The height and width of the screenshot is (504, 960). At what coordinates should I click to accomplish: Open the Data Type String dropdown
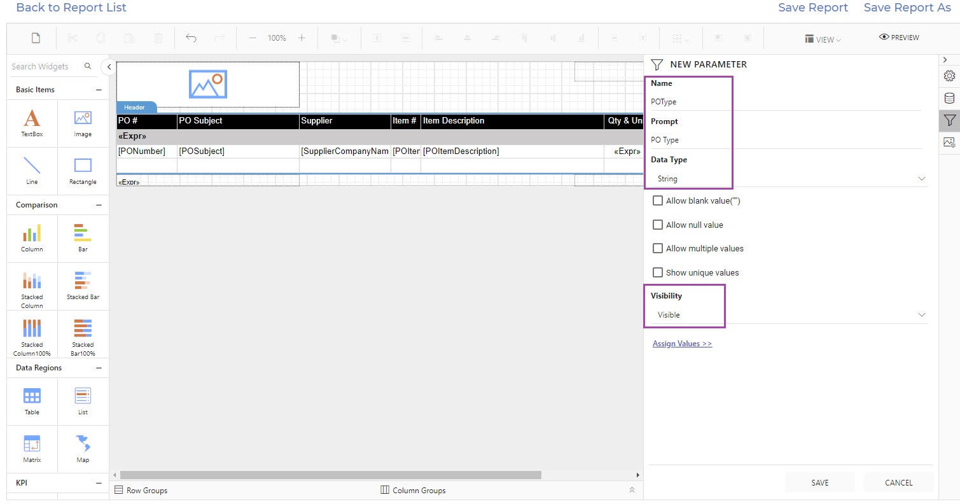(788, 179)
